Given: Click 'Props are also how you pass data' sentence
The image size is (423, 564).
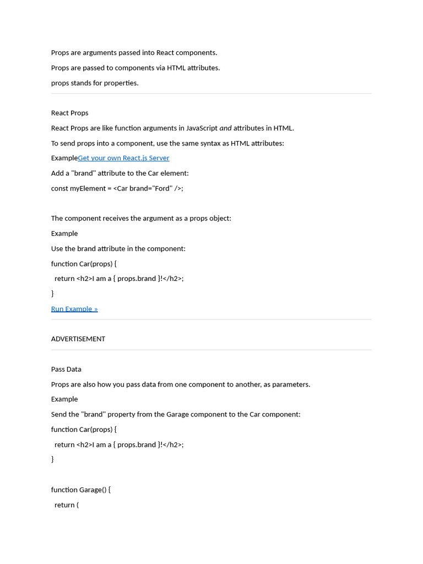Looking at the screenshot, I should 181,384.
